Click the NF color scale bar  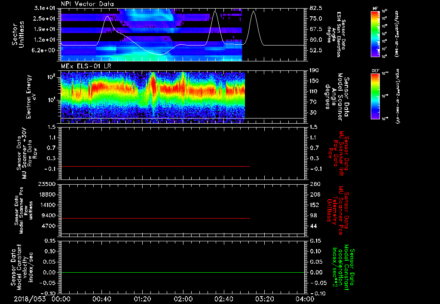tap(375, 34)
